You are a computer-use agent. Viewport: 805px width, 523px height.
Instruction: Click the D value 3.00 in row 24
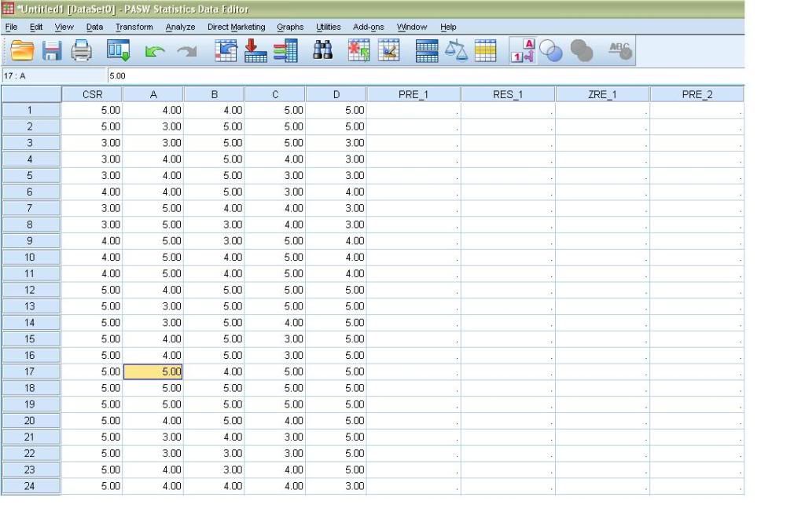point(336,486)
